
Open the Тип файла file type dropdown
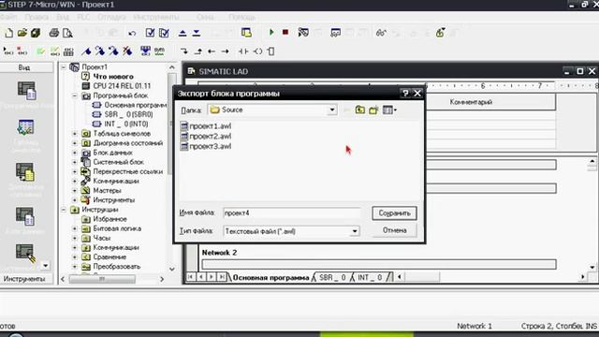355,231
